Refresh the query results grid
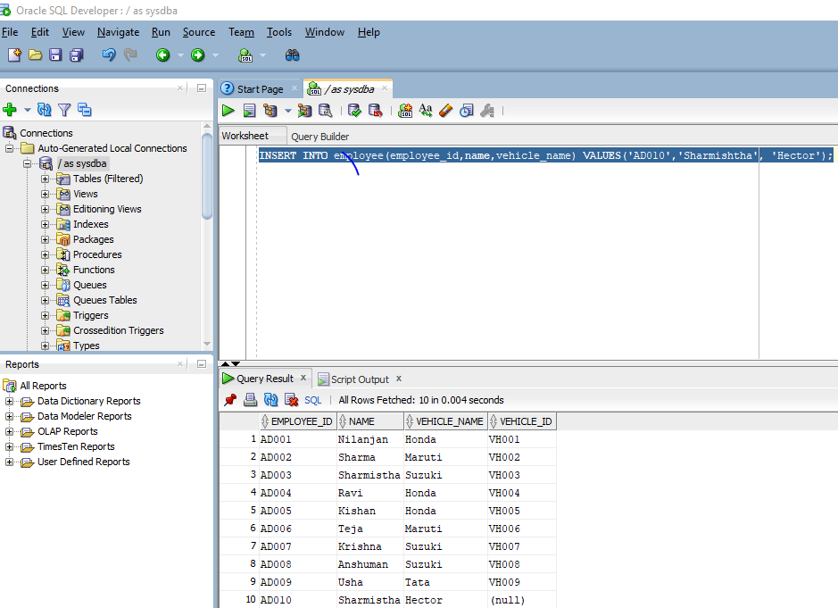 coord(271,400)
